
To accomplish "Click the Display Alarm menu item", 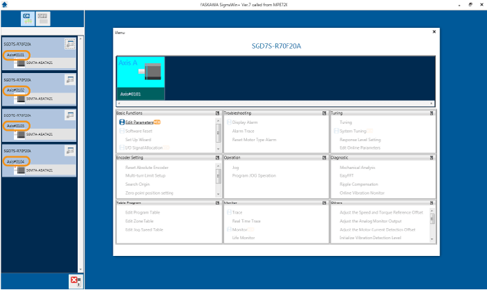I will (x=246, y=122).
